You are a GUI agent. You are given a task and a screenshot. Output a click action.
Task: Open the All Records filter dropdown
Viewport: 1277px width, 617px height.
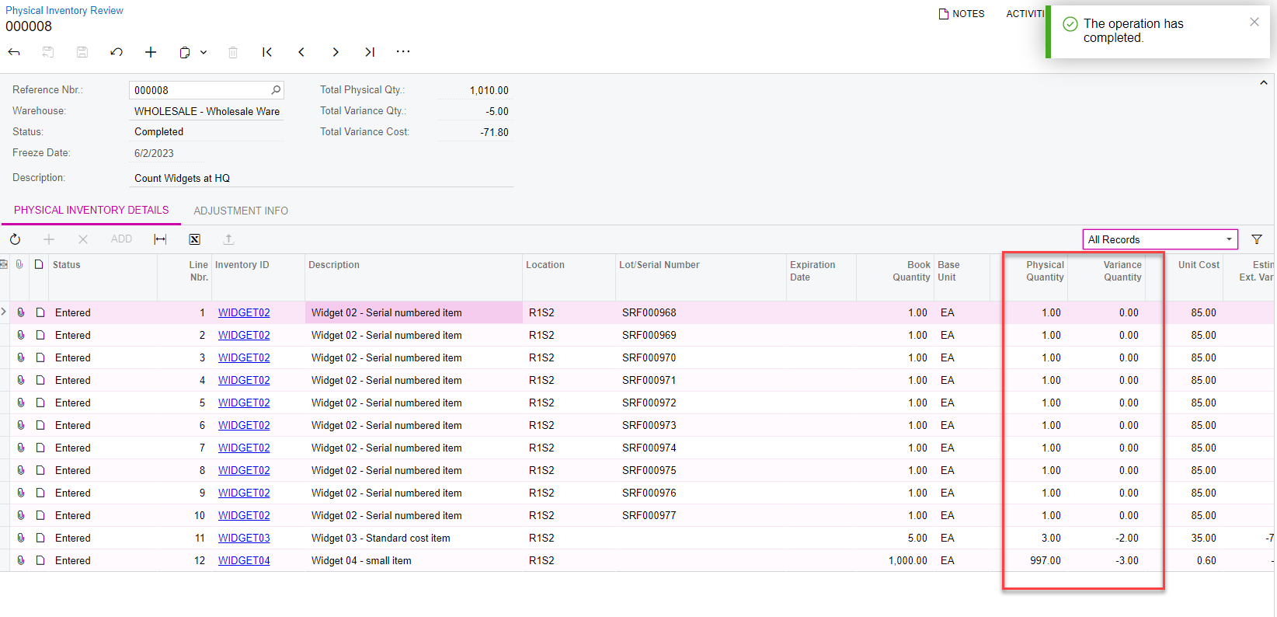coord(1160,239)
